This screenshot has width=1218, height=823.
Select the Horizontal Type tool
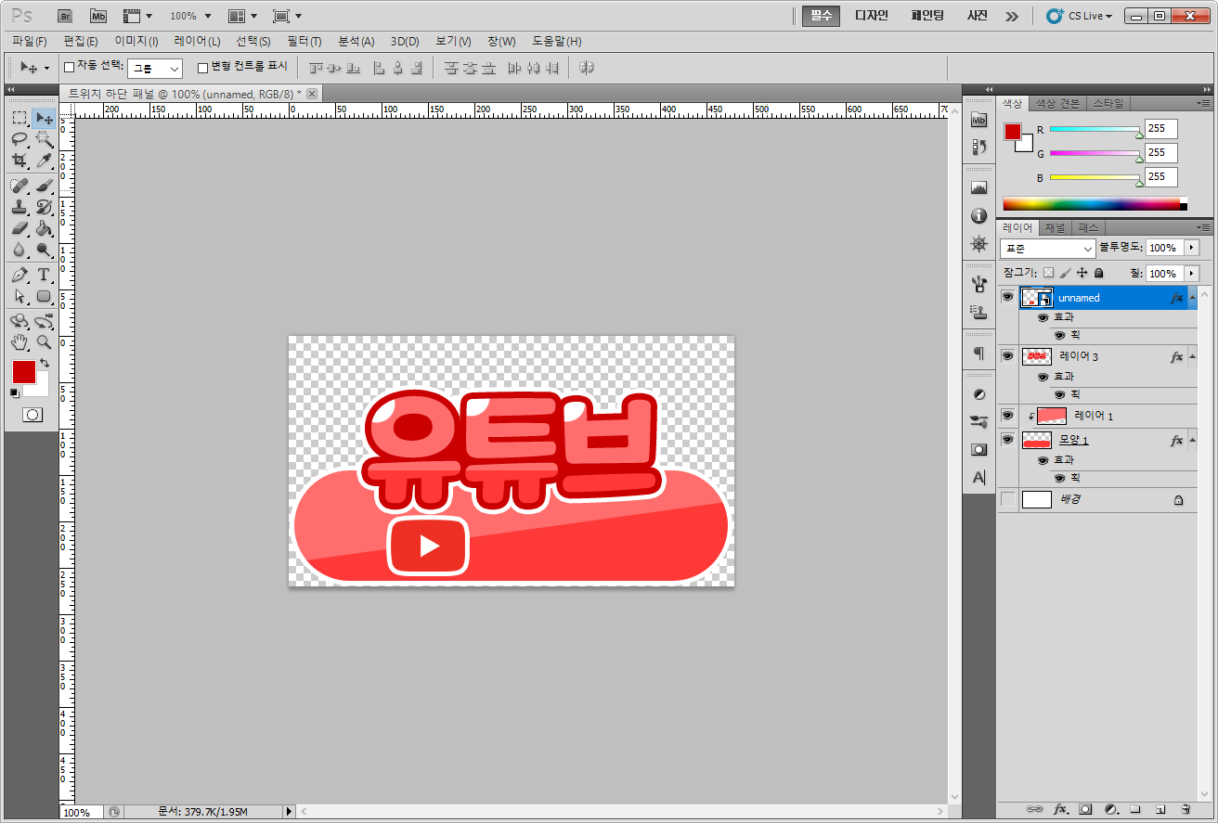click(44, 275)
